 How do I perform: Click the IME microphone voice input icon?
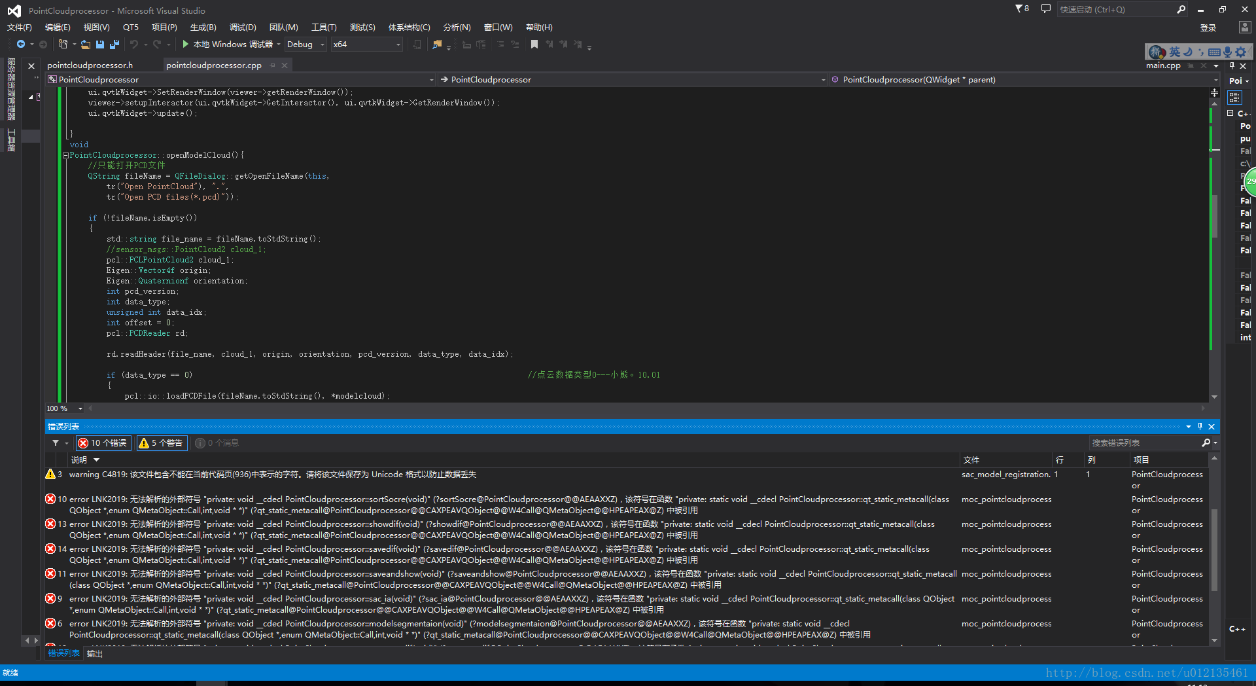point(1228,52)
